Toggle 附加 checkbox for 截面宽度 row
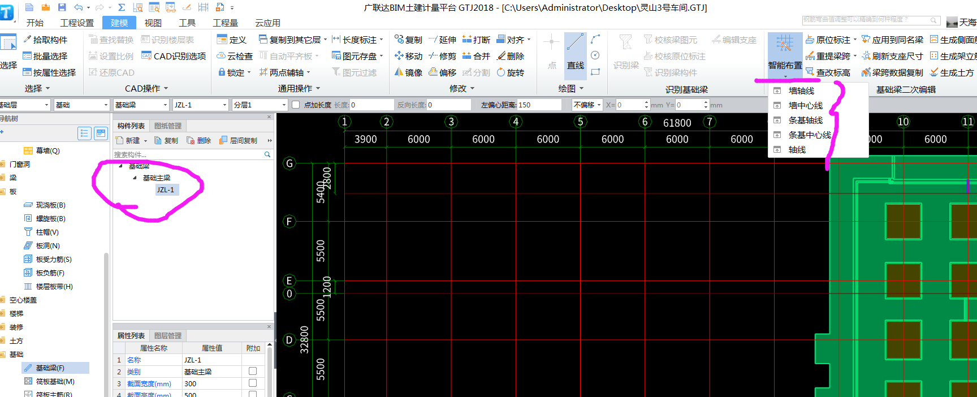 [253, 383]
